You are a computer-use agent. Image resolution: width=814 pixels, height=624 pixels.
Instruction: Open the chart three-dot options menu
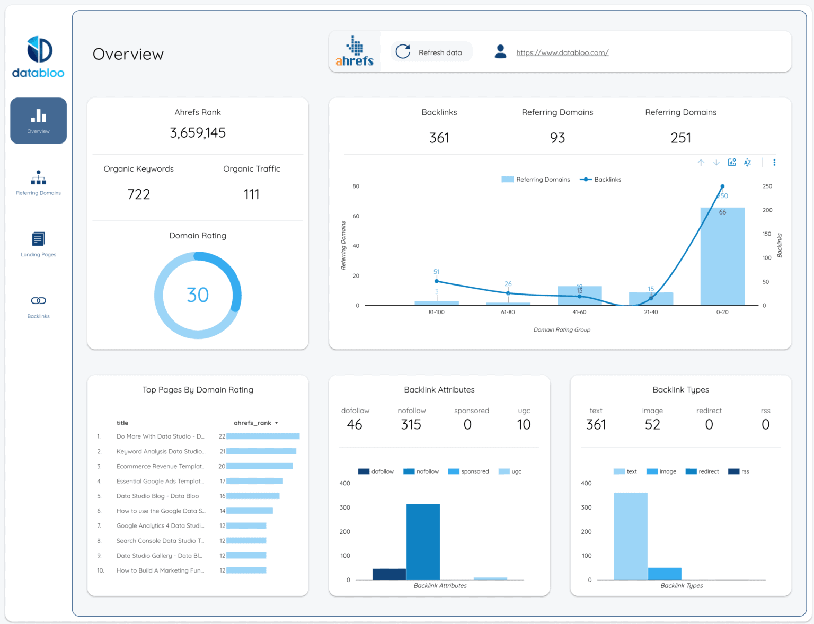click(x=774, y=163)
